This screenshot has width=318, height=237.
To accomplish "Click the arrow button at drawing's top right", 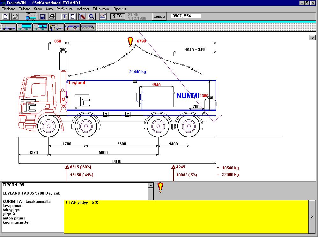I will pyautogui.click(x=313, y=38).
